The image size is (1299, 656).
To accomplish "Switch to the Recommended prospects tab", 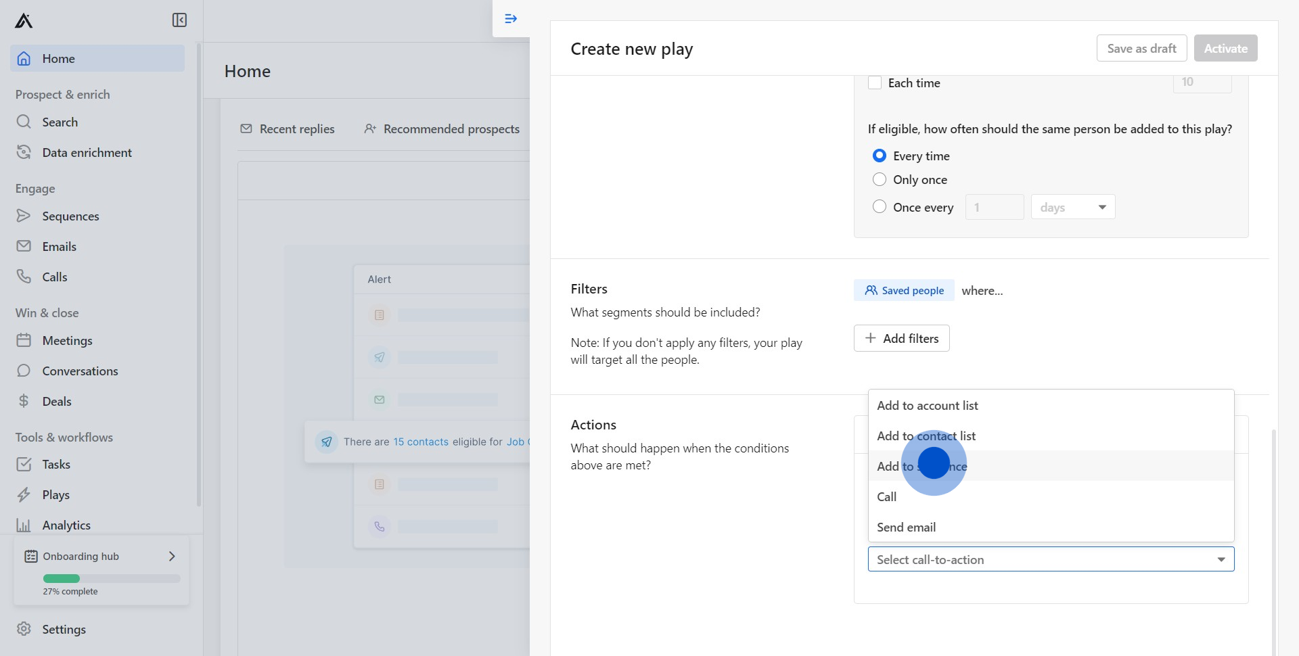I will click(x=441, y=128).
